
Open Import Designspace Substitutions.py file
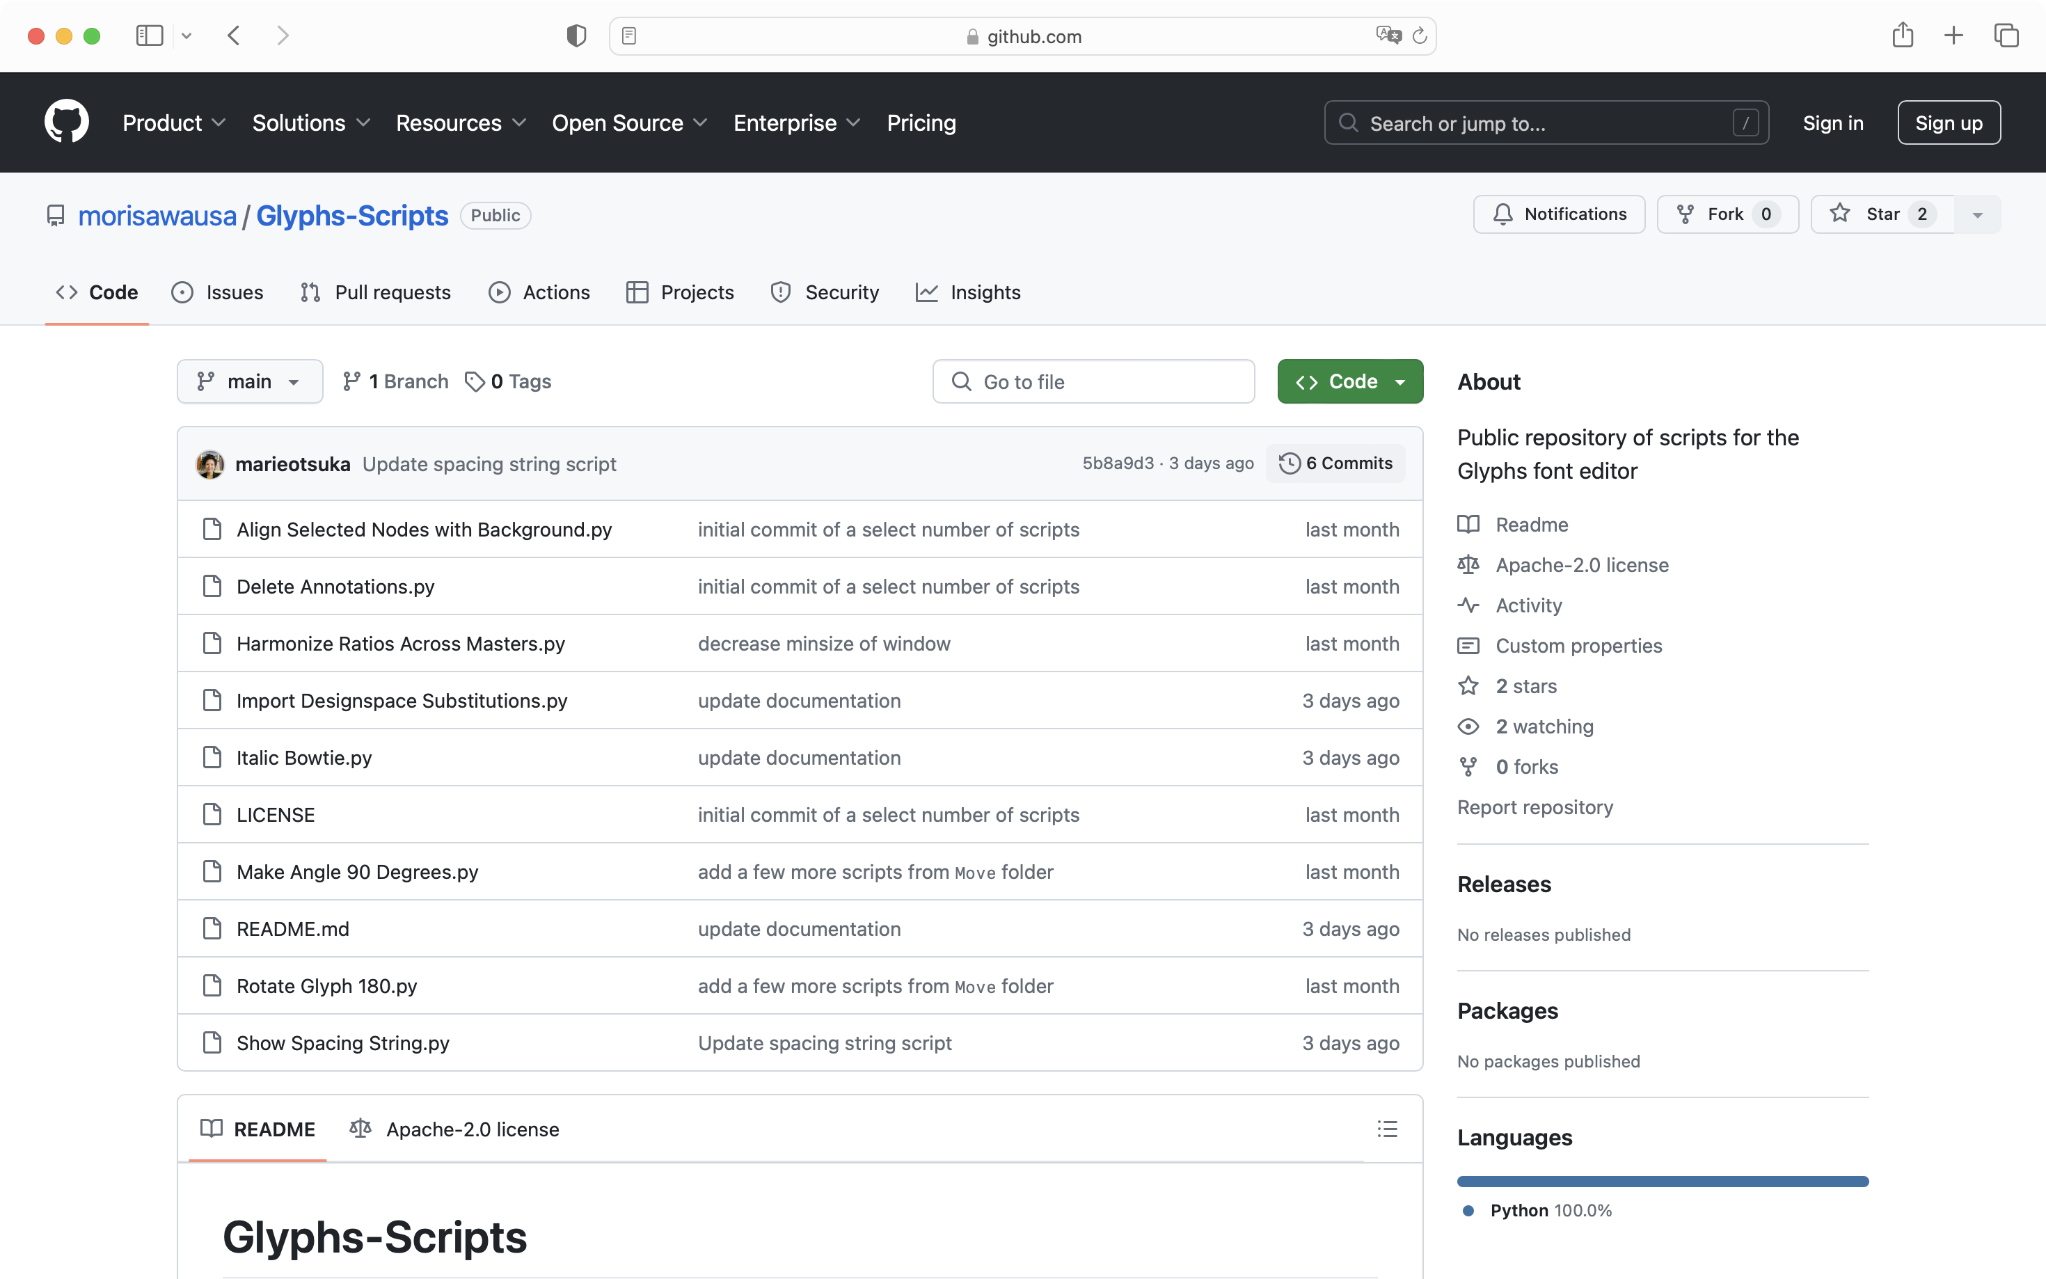click(402, 701)
